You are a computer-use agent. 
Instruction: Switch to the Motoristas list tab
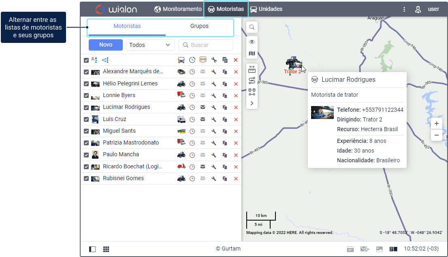(x=127, y=26)
